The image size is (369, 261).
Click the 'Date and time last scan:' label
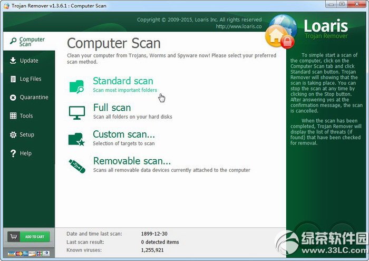94,234
